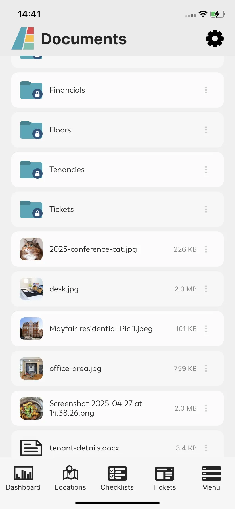Open the Checklists tab
Screen dimensions: 235x509
[x=117, y=479]
